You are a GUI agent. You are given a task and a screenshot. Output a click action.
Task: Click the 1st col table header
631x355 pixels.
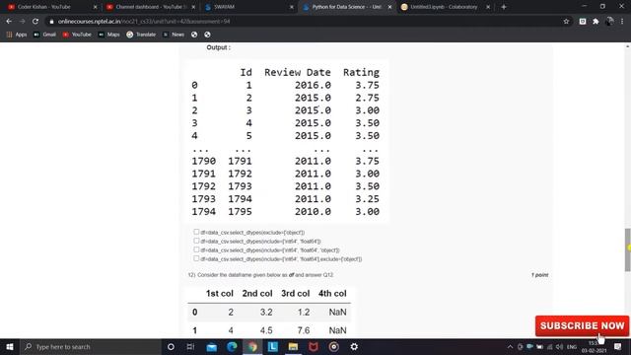(x=219, y=294)
